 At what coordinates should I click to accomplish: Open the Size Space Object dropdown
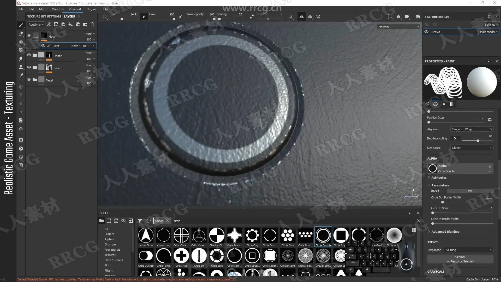click(x=472, y=148)
